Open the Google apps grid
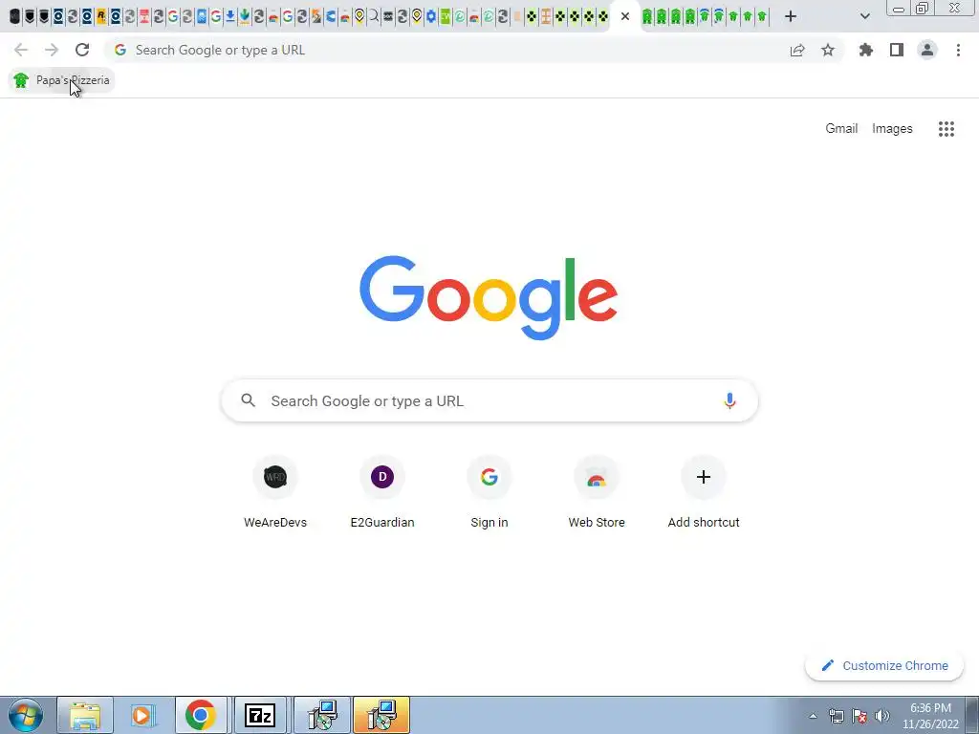Image resolution: width=979 pixels, height=734 pixels. click(x=946, y=129)
